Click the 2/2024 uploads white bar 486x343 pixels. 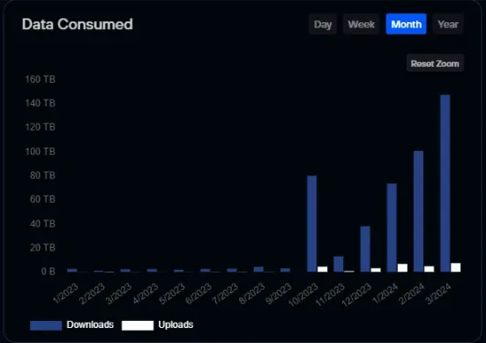click(x=429, y=269)
